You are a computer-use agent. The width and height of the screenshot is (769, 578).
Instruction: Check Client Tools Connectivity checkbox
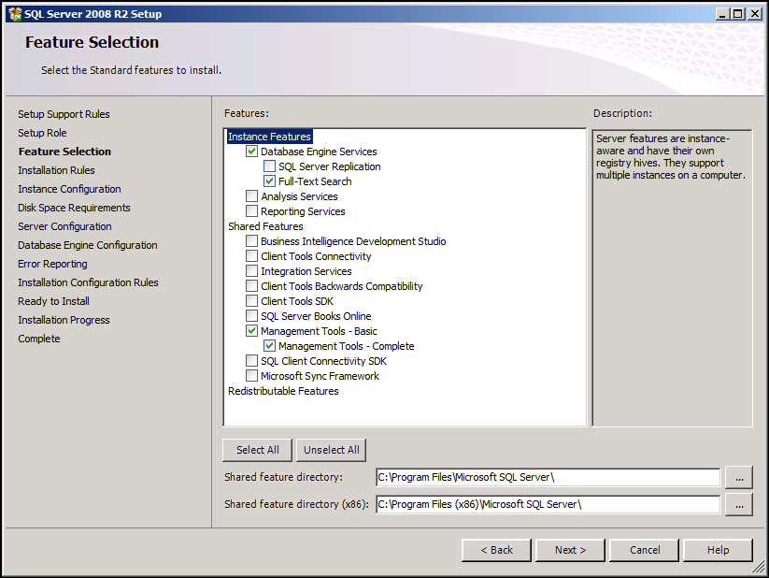tap(251, 256)
